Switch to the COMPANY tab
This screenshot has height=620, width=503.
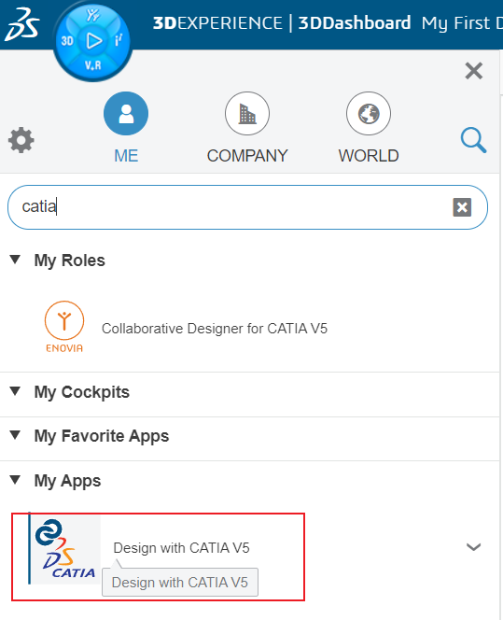click(x=247, y=128)
